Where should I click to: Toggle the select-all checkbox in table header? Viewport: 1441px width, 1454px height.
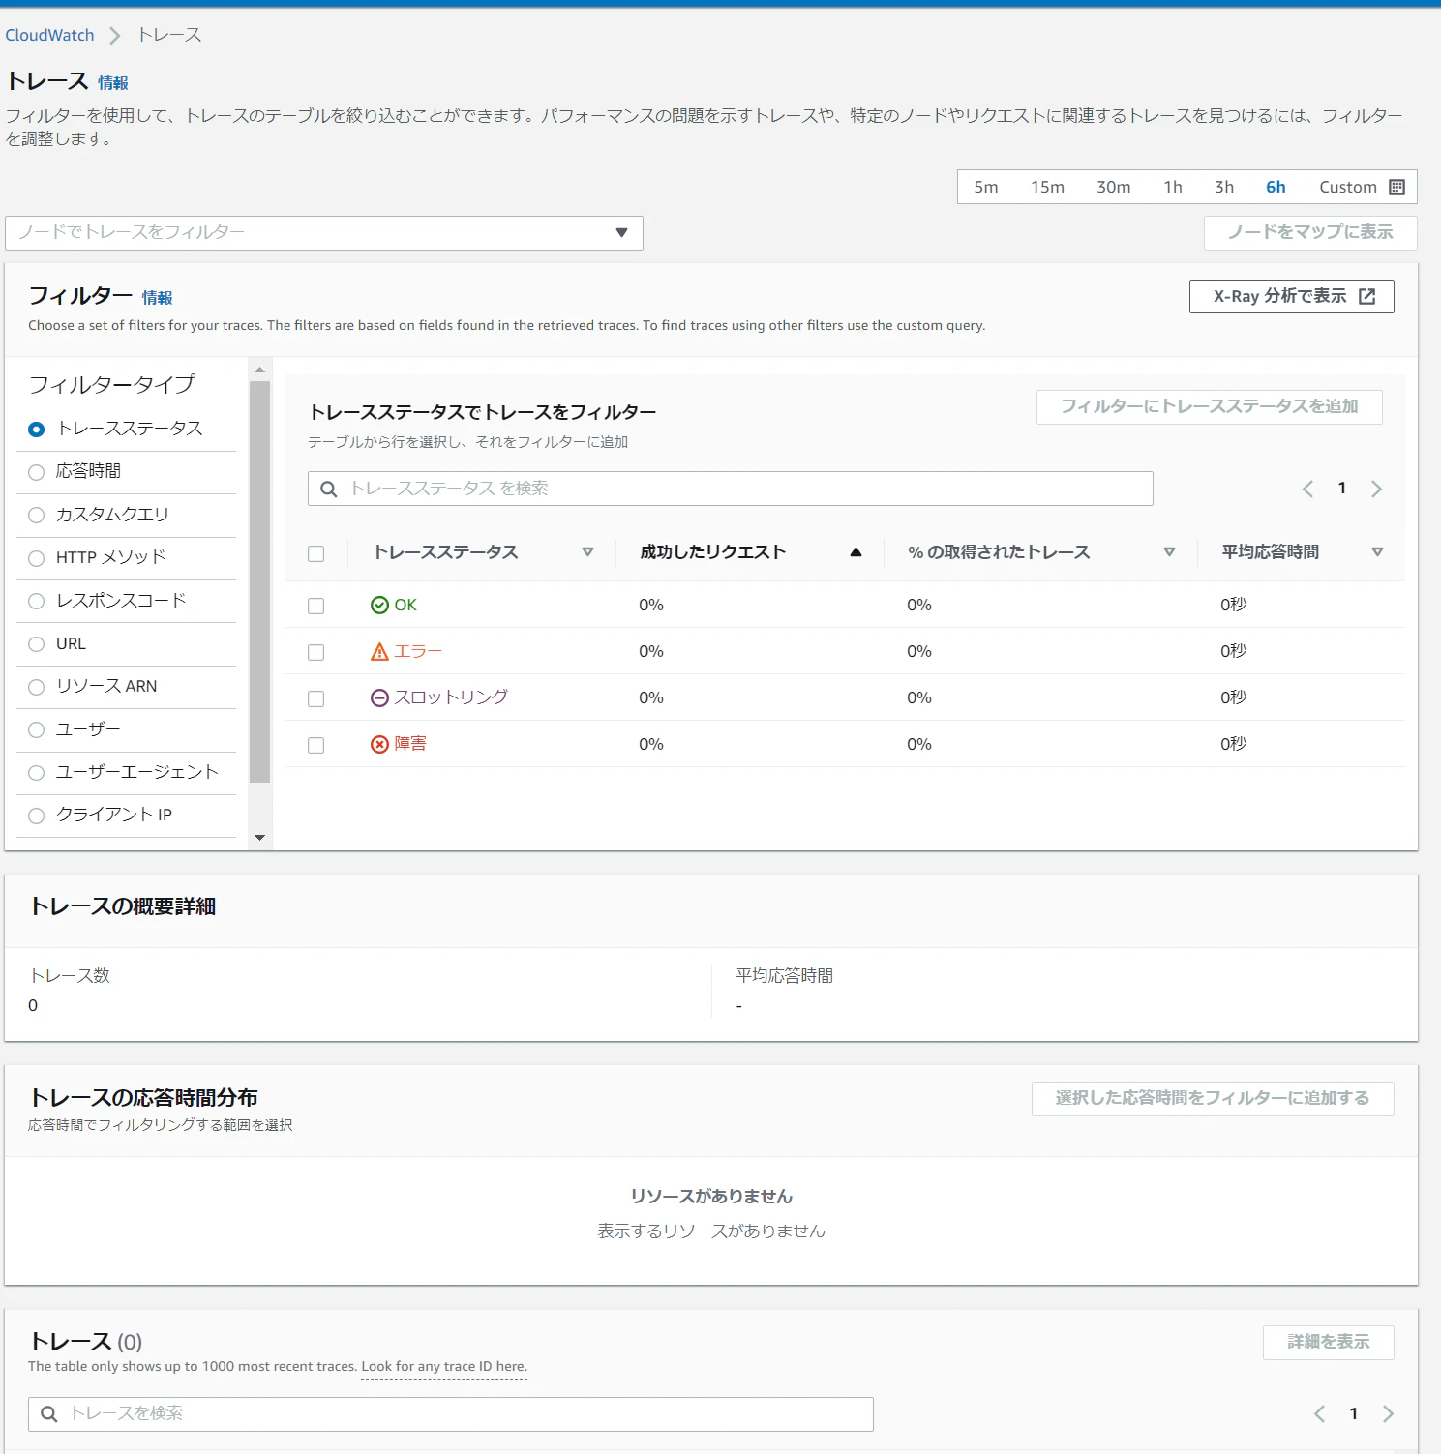[315, 553]
